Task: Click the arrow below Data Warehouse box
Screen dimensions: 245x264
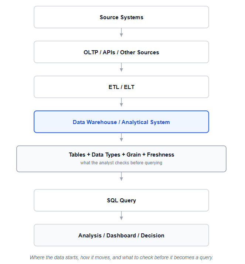Action: pos(121,137)
